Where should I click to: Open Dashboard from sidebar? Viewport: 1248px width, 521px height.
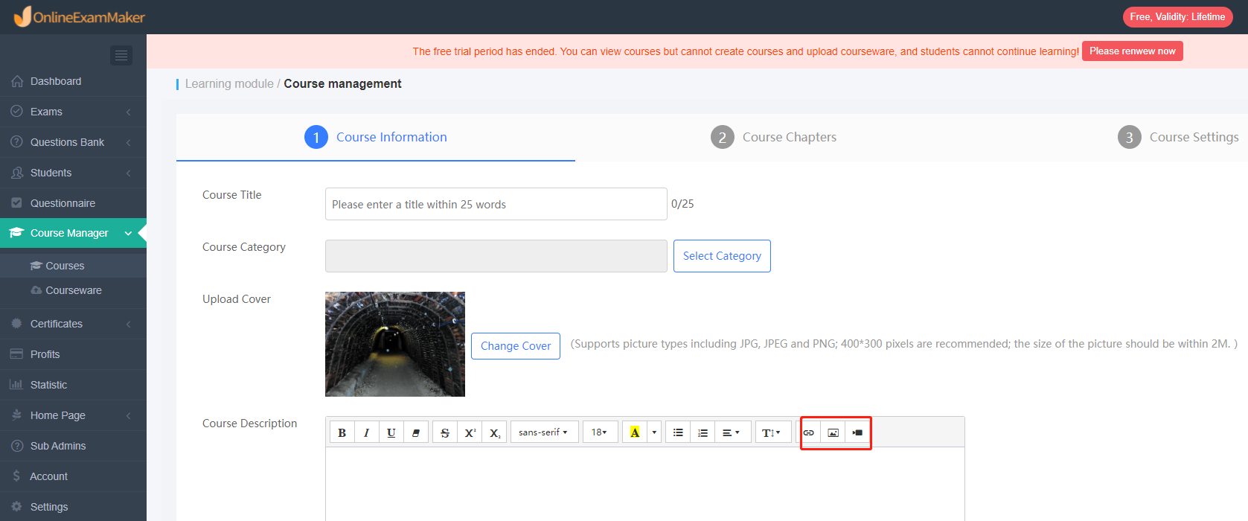[73, 81]
